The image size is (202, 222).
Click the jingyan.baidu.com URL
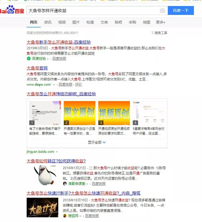tap(40, 152)
